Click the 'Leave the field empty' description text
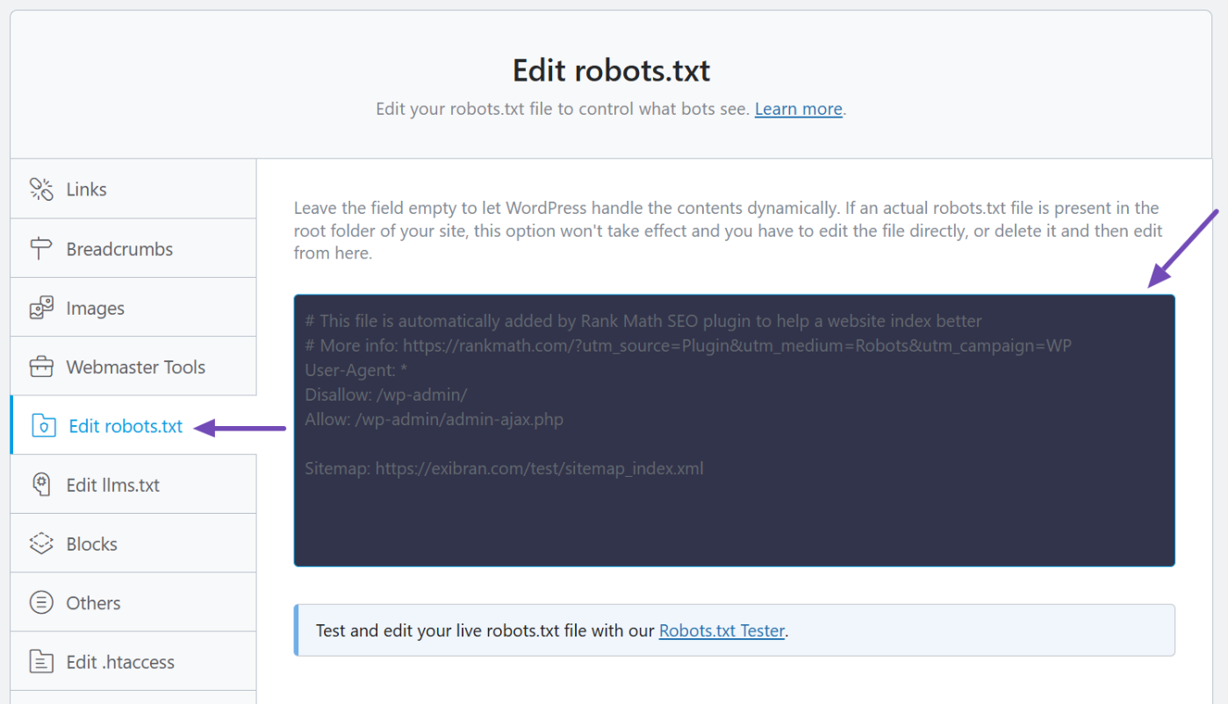 point(728,231)
